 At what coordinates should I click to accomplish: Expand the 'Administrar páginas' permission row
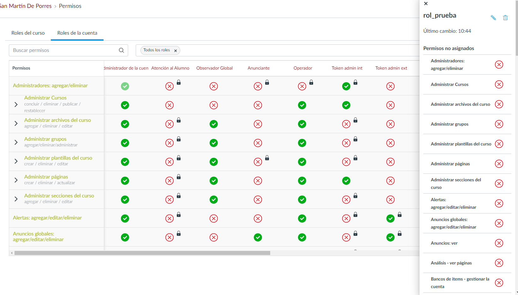16,180
